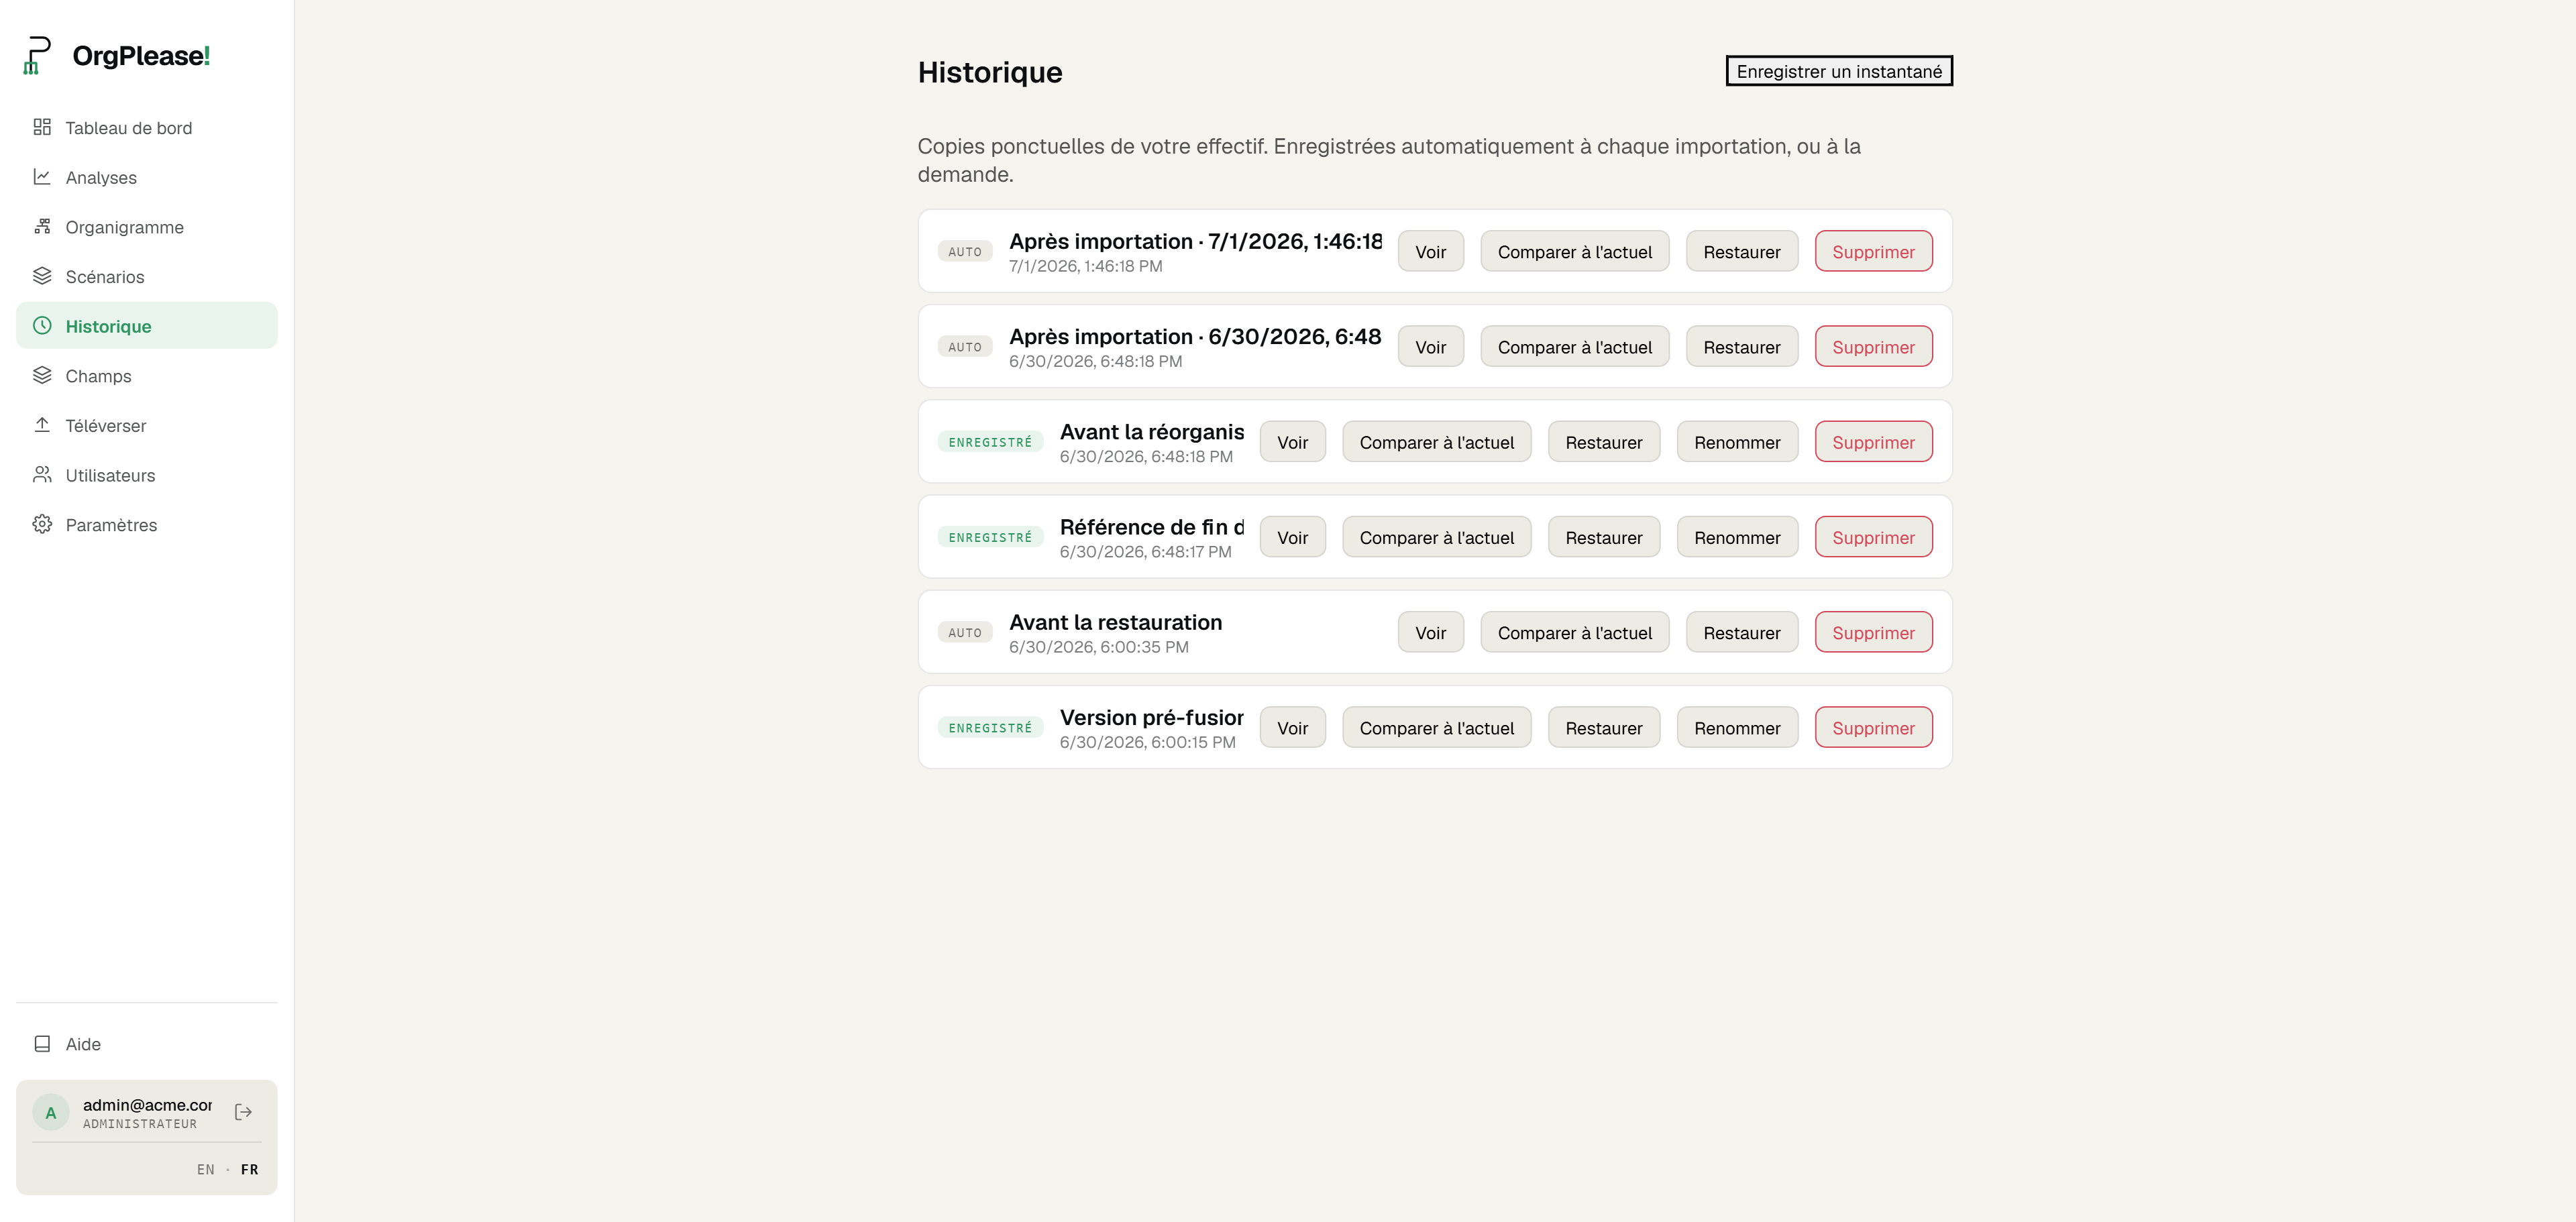The height and width of the screenshot is (1222, 2576).
Task: Restore Après importation 6/30/2026 snapshot
Action: (1741, 347)
